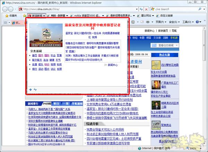The height and width of the screenshot is (152, 208).
Task: Open 四川攀枝花地震 hot topic link
Action: tap(170, 65)
